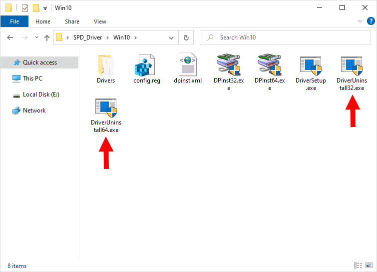Open the Home ribbon tab
Viewport: 377px width, 272px height.
[x=43, y=21]
